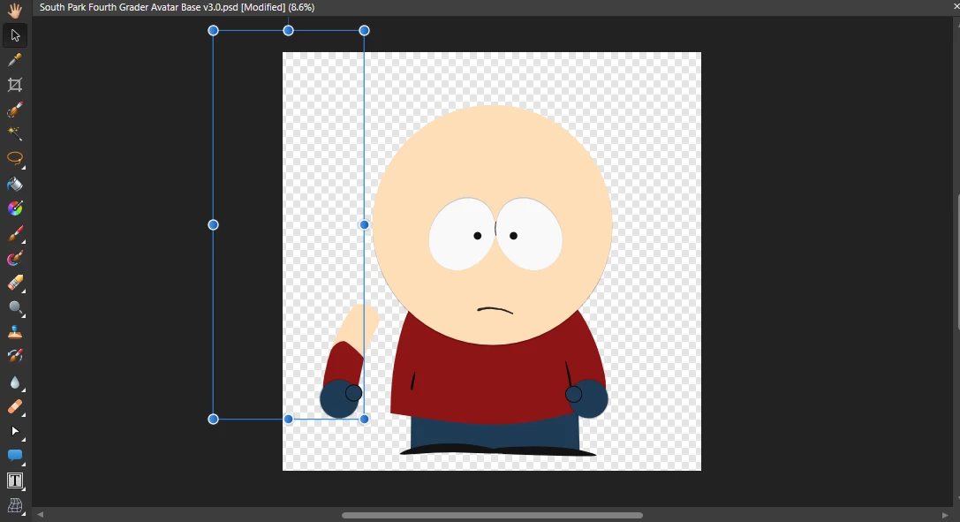Image resolution: width=960 pixels, height=522 pixels.
Task: Select the Flood Fill bucket tool
Action: 15,184
